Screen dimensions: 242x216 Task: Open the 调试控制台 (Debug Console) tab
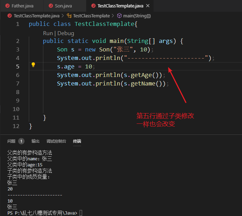click(x=56, y=141)
